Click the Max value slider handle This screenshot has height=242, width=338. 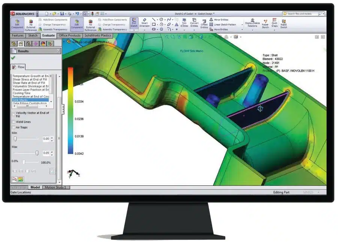tap(37, 153)
